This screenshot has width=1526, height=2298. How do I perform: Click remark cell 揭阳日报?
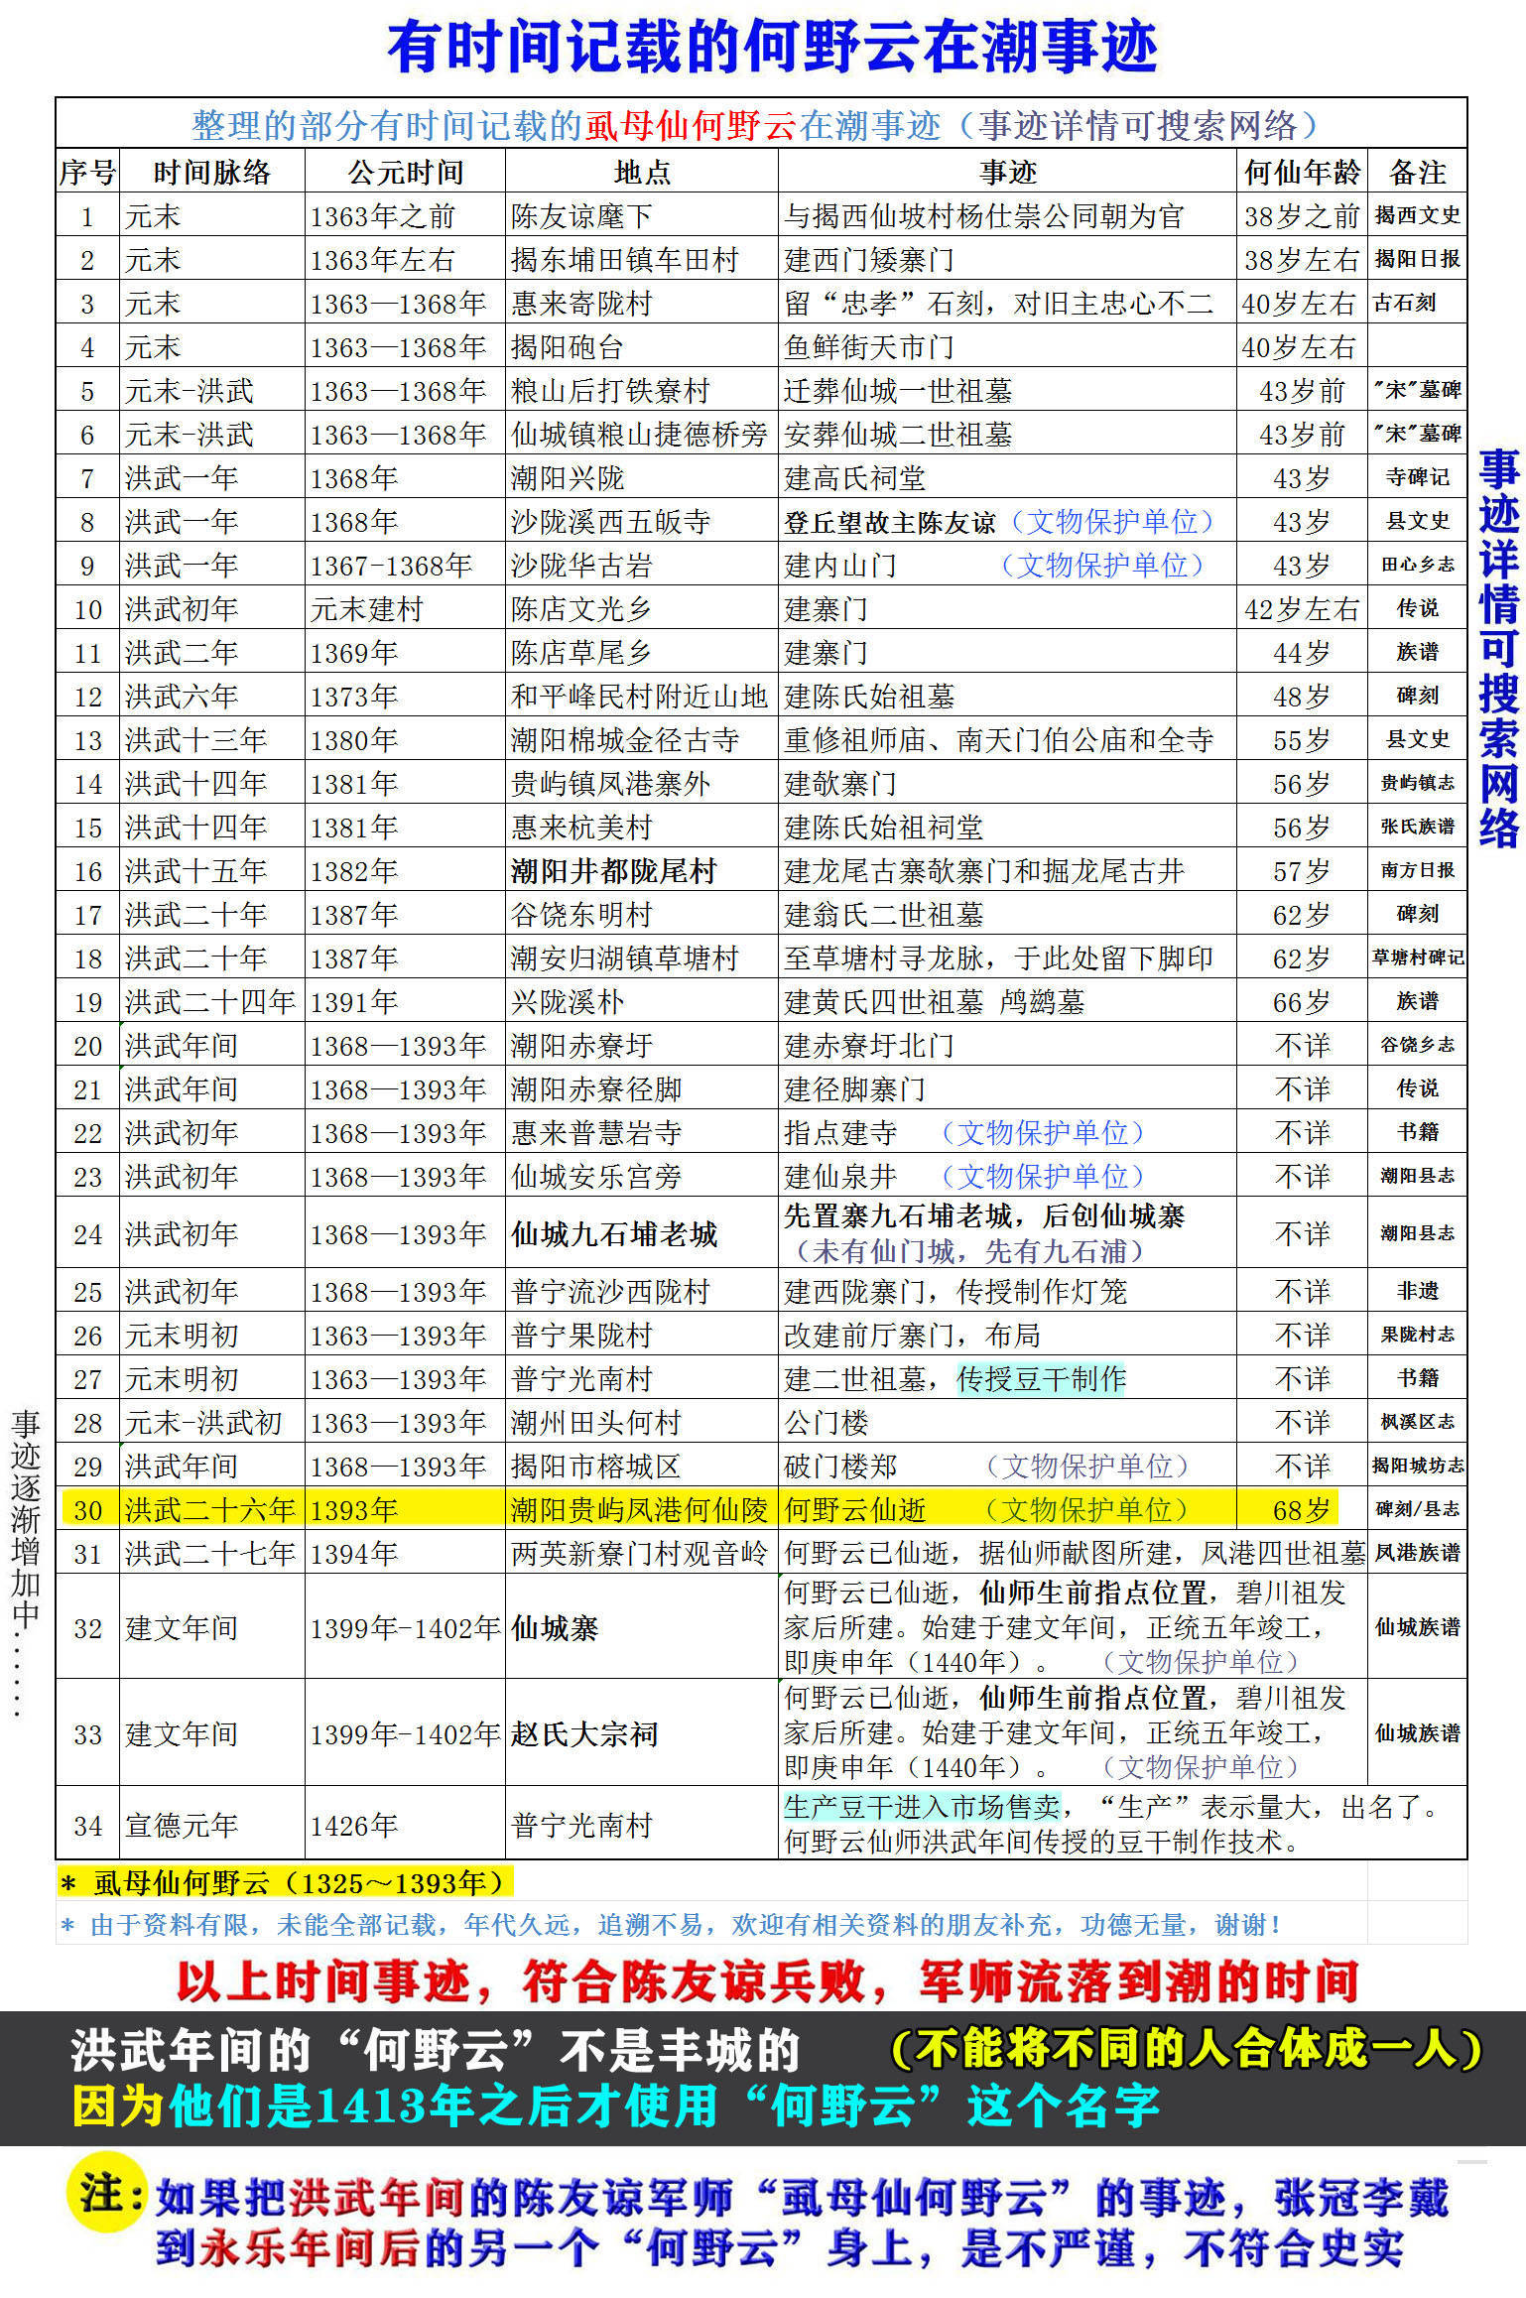coord(1417,259)
